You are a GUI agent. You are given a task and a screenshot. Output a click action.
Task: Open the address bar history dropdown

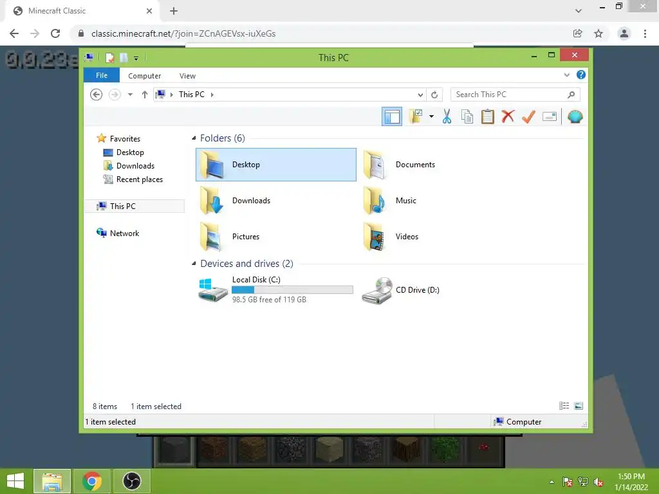pyautogui.click(x=420, y=95)
